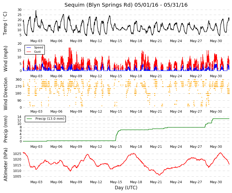
Task: Click the chart title Sequim (Blyn Springs Rd)
Action: coord(99,5)
